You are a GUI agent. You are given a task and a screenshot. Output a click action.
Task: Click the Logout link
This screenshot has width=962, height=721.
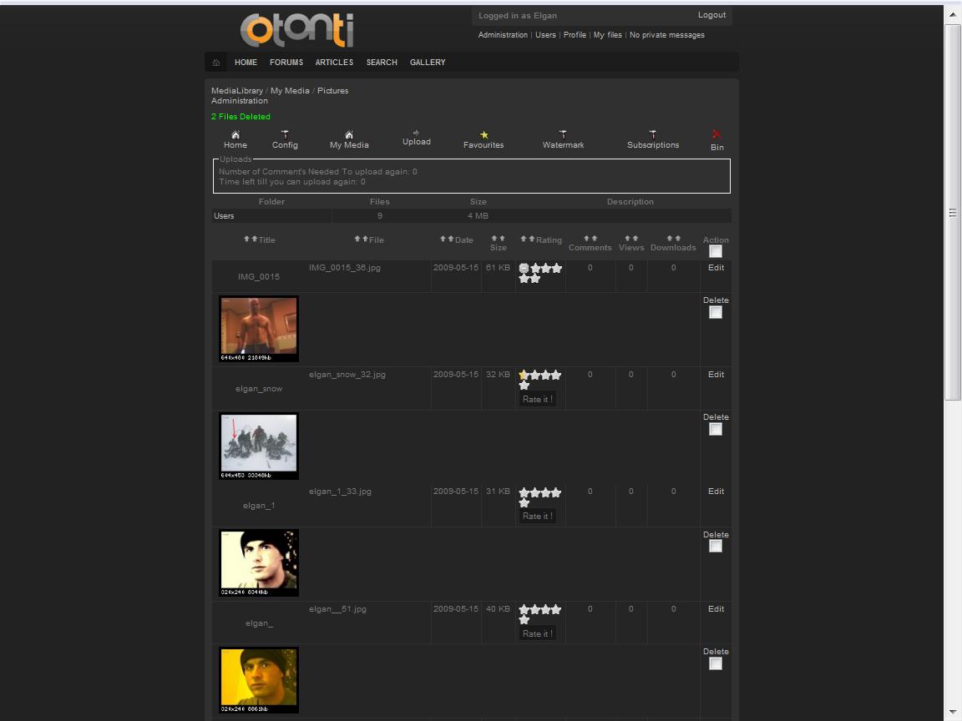click(x=711, y=15)
